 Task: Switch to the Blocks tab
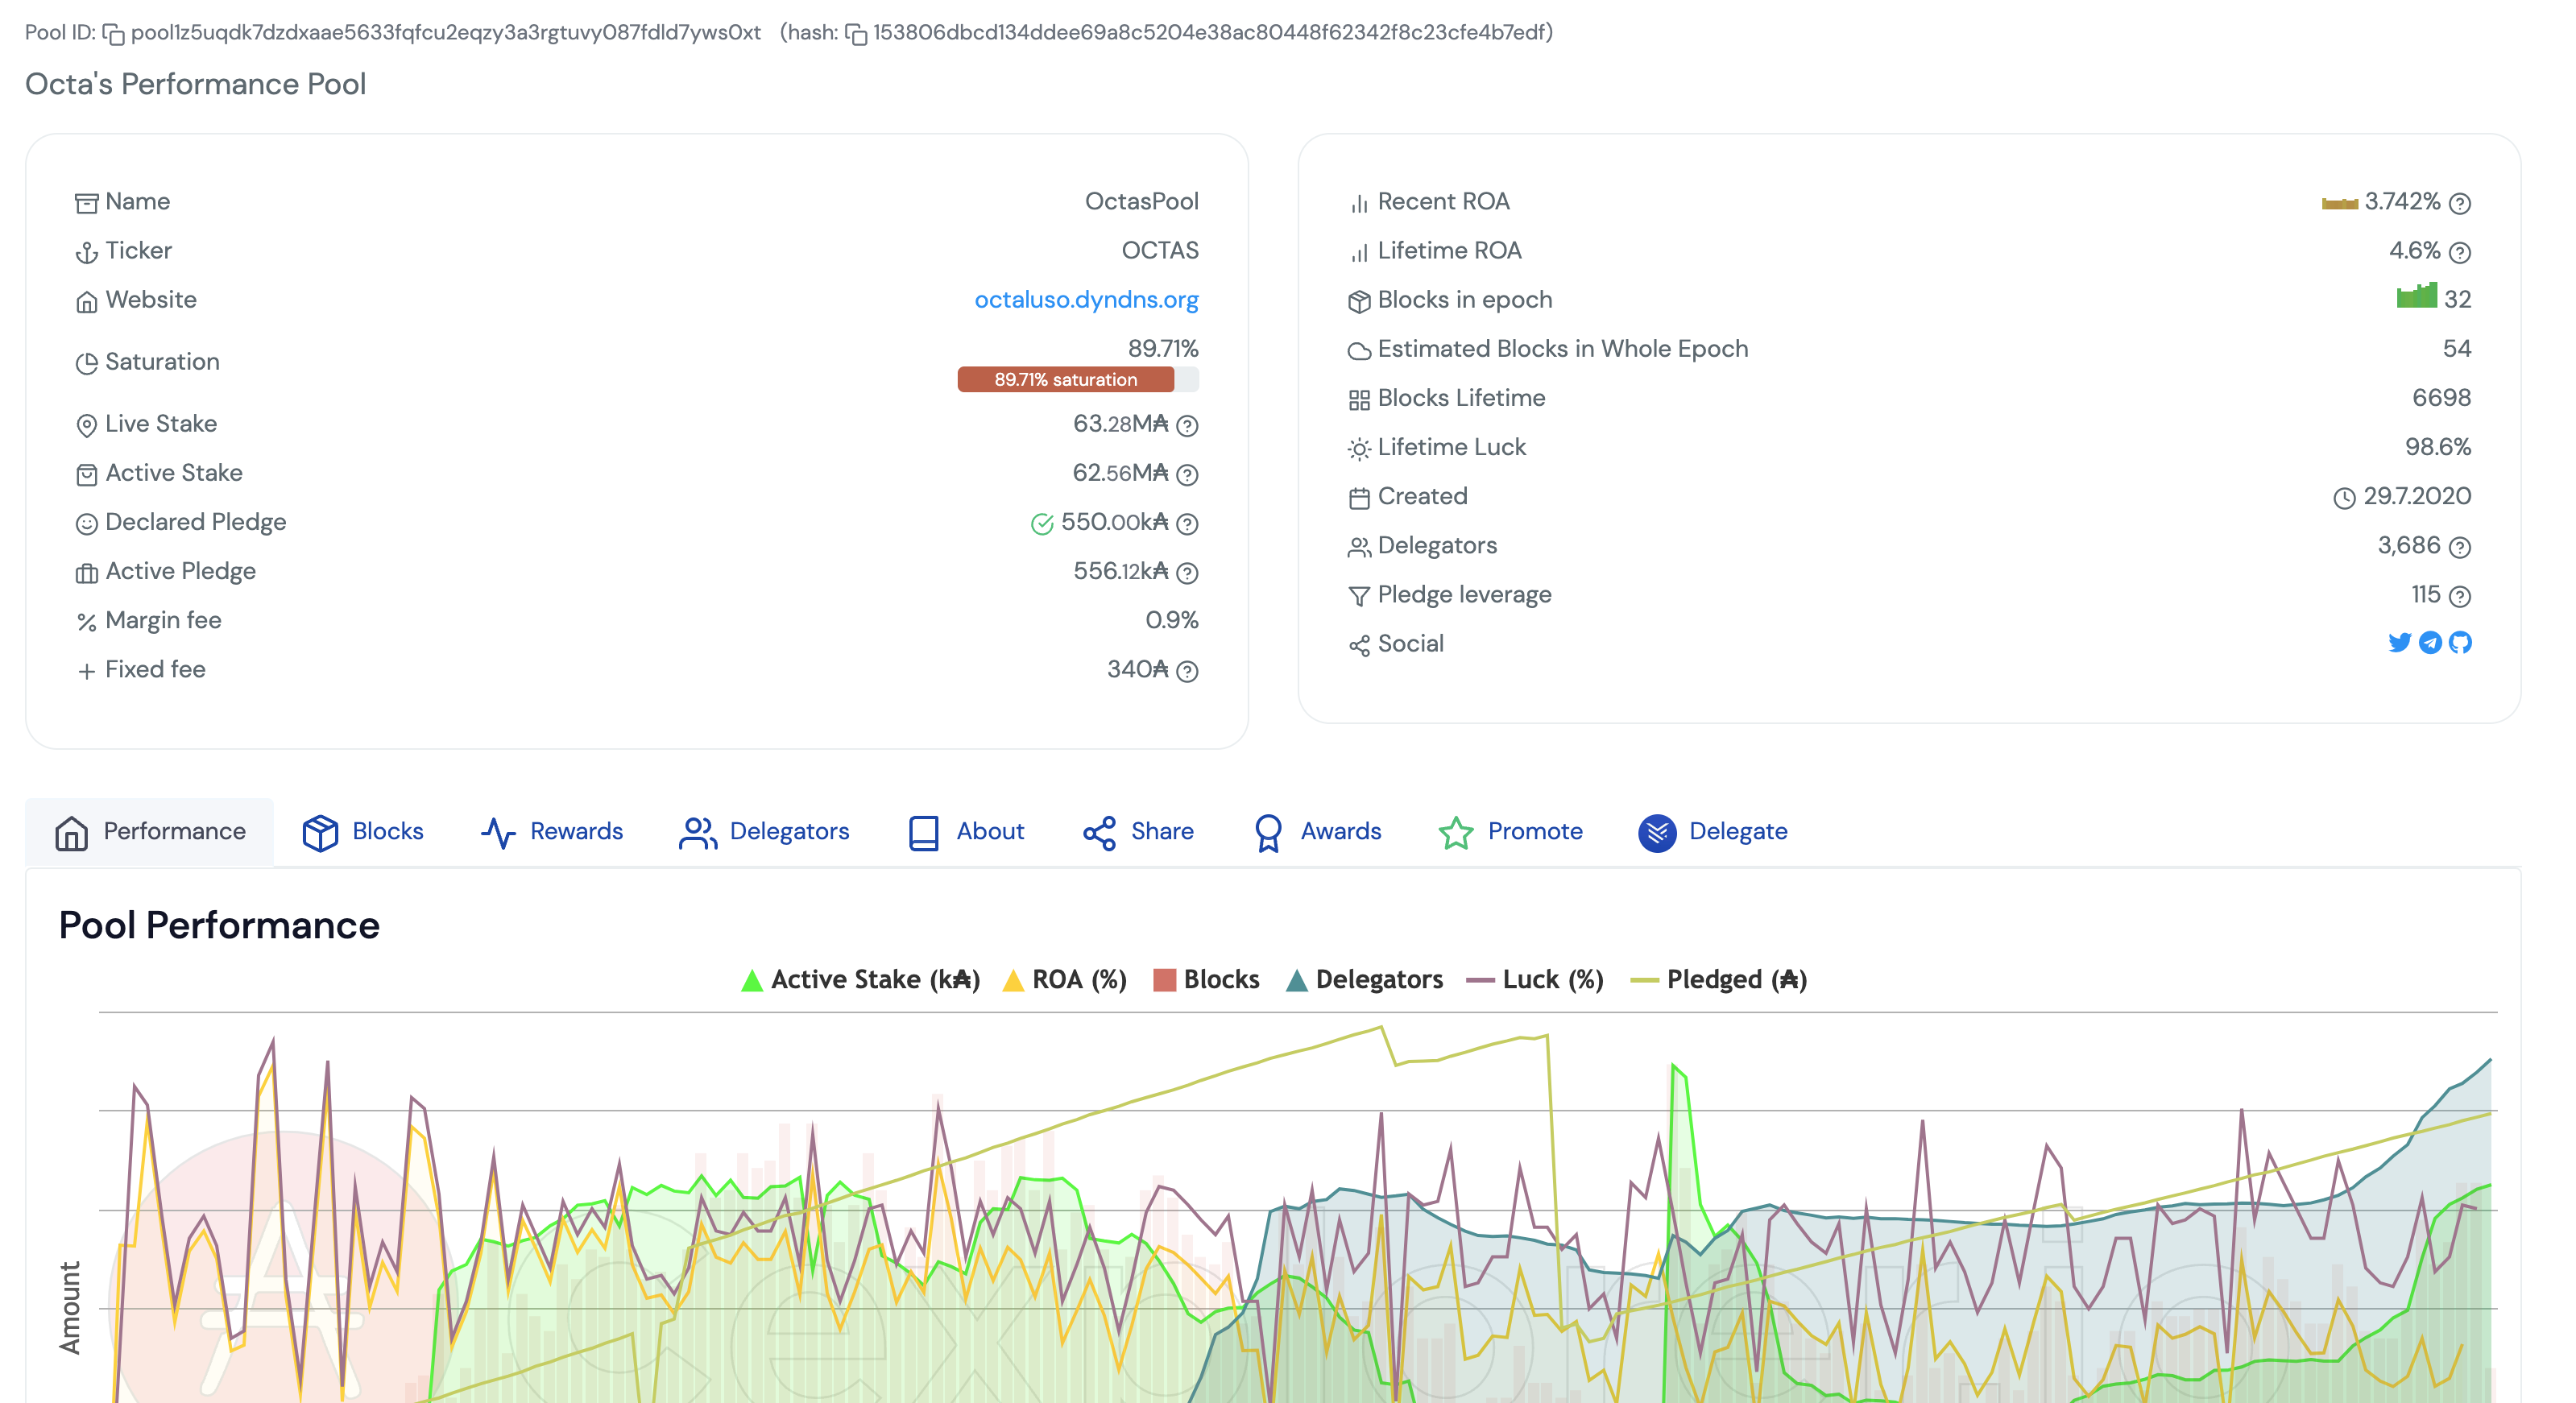(363, 831)
